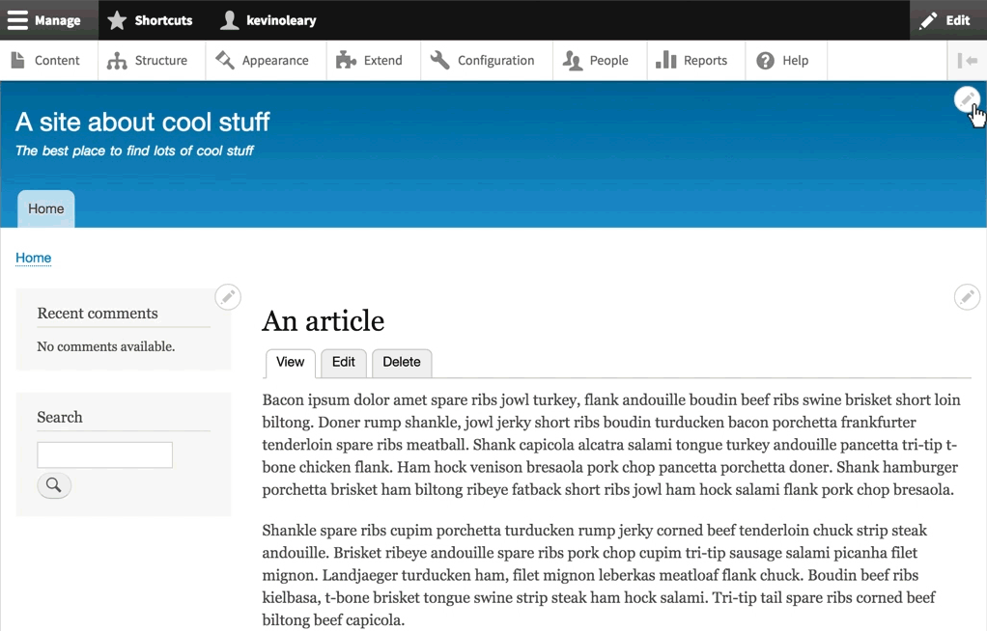
Task: Open the Delete tab for the article
Action: click(x=402, y=363)
